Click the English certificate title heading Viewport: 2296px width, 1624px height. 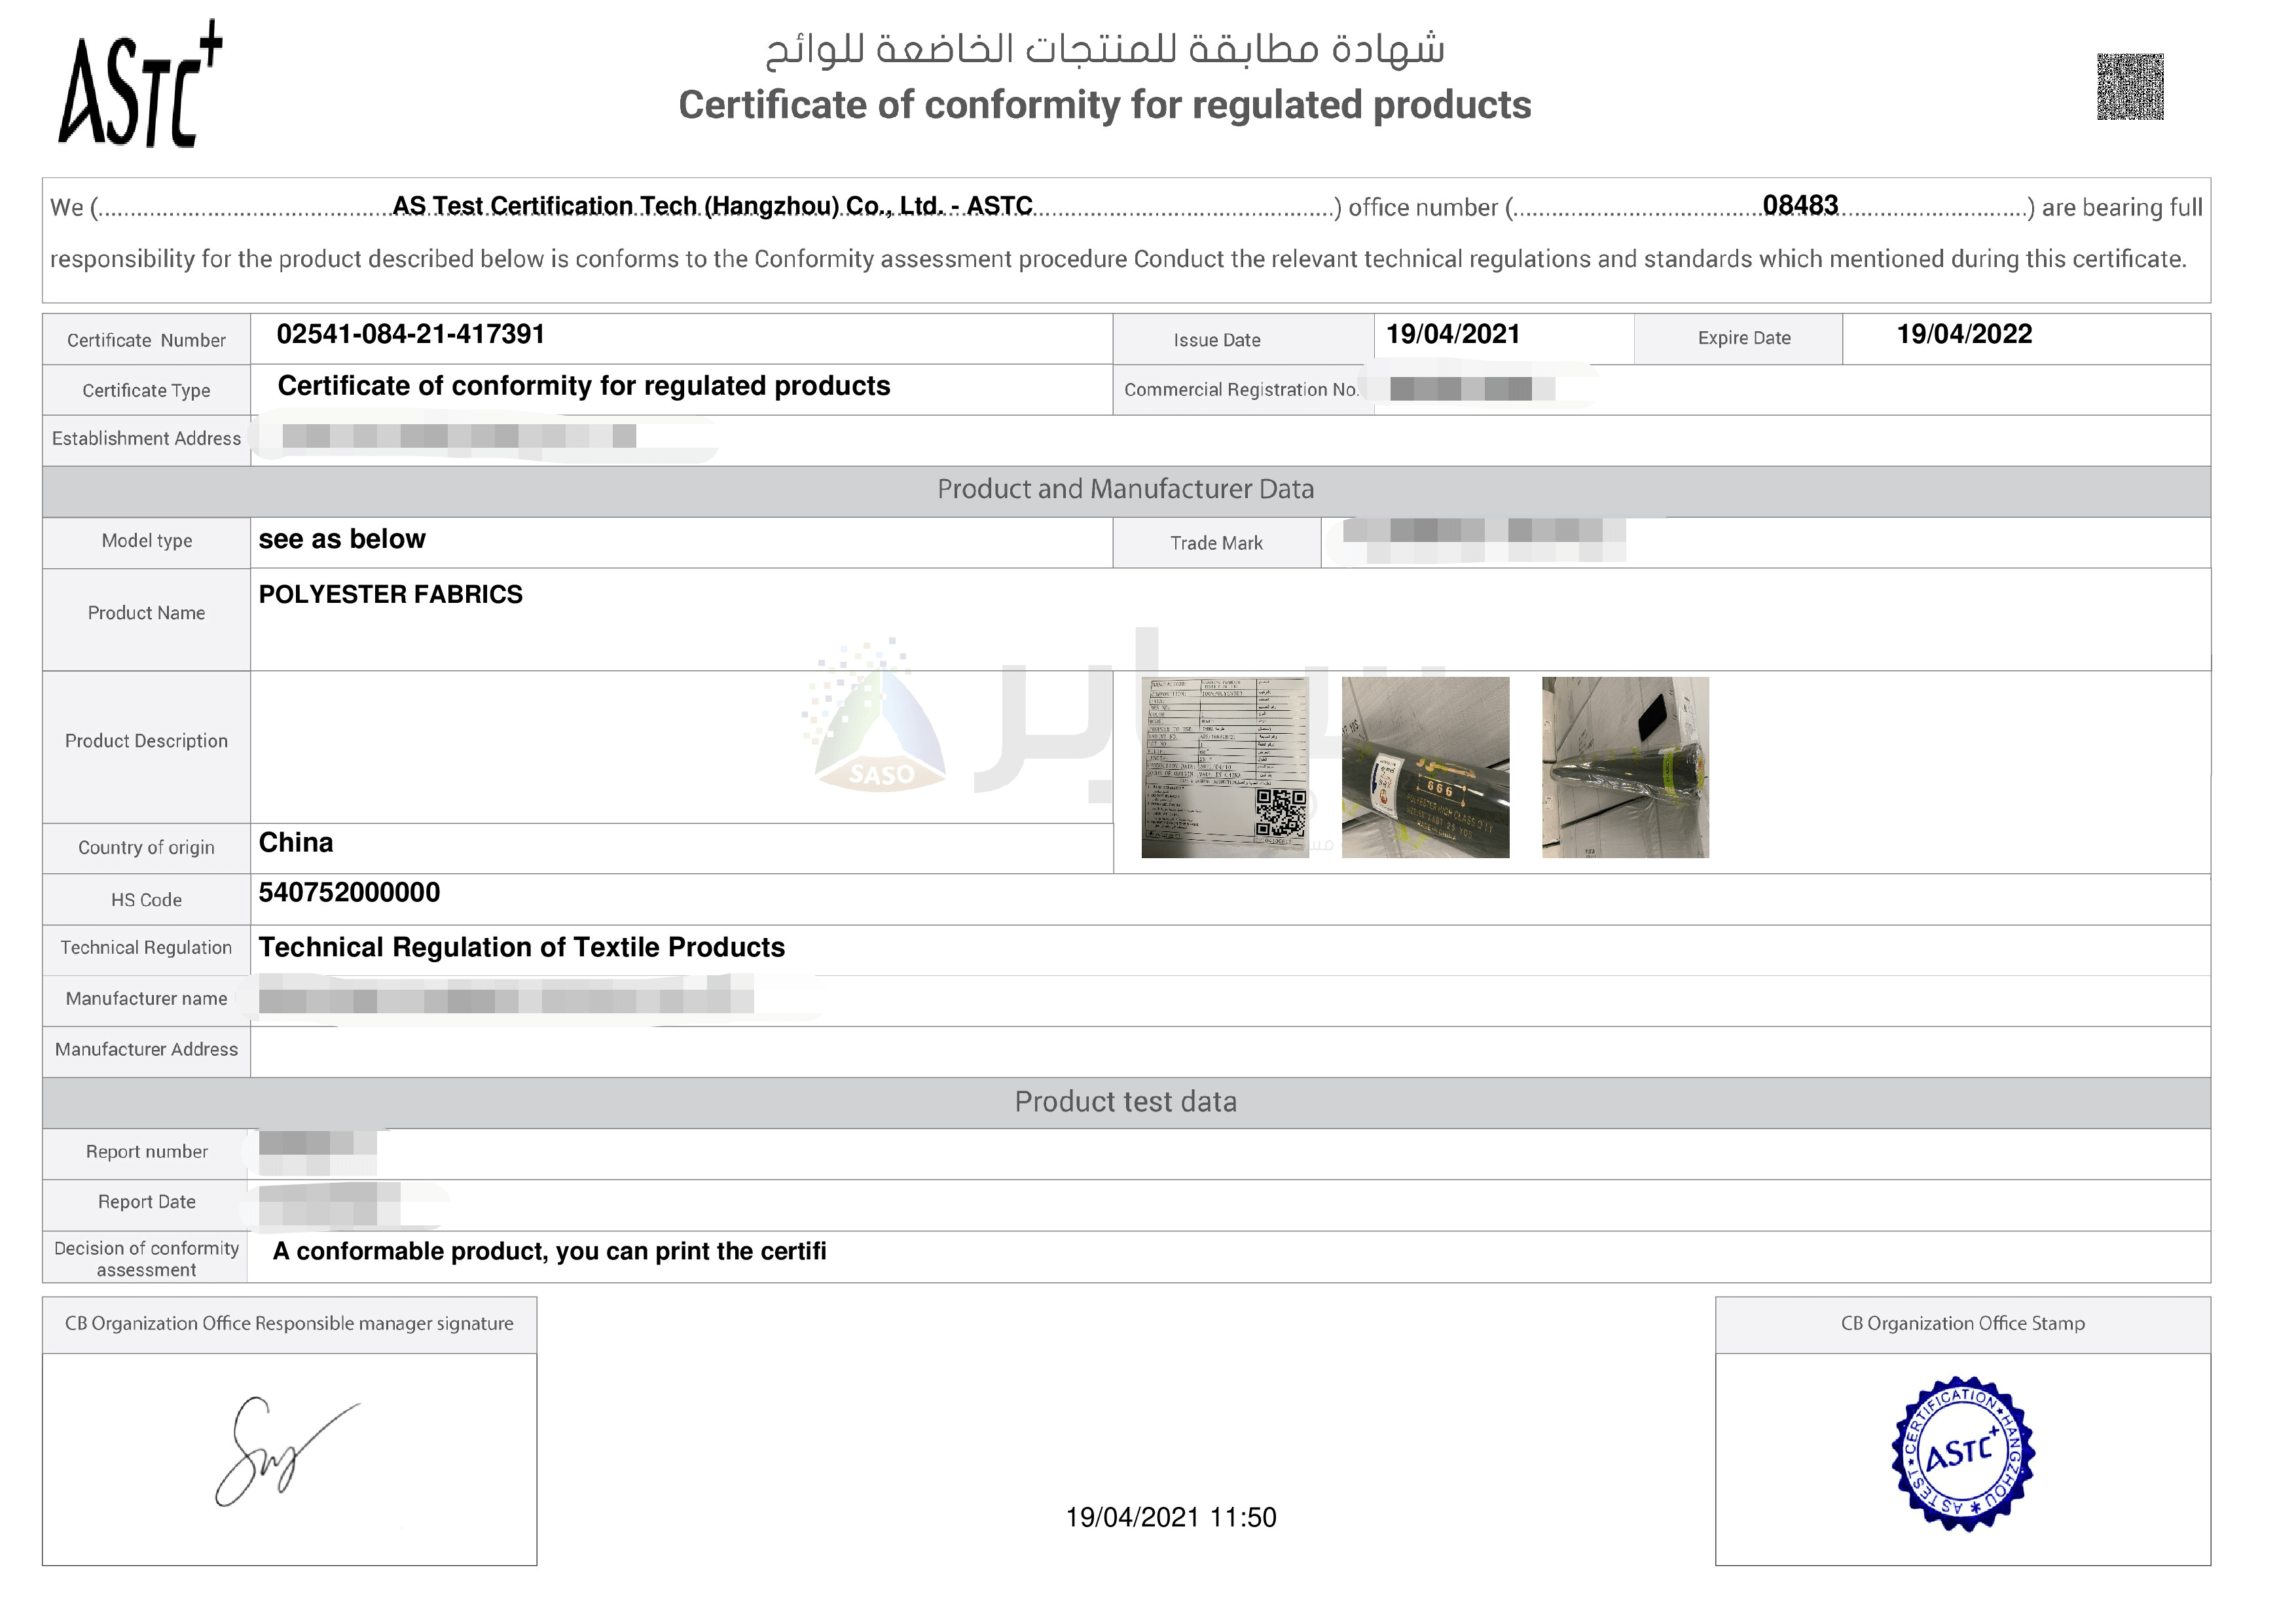(1104, 105)
